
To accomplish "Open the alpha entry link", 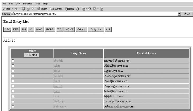I will click(57, 71).
